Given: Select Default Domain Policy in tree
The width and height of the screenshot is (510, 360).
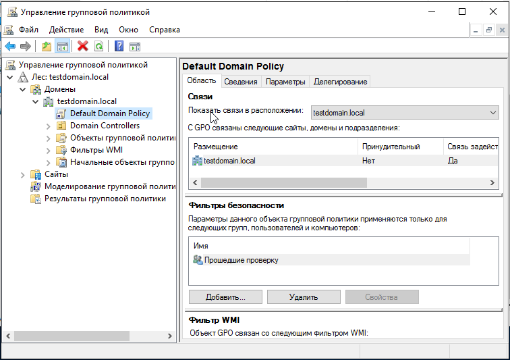Looking at the screenshot, I should click(x=109, y=113).
